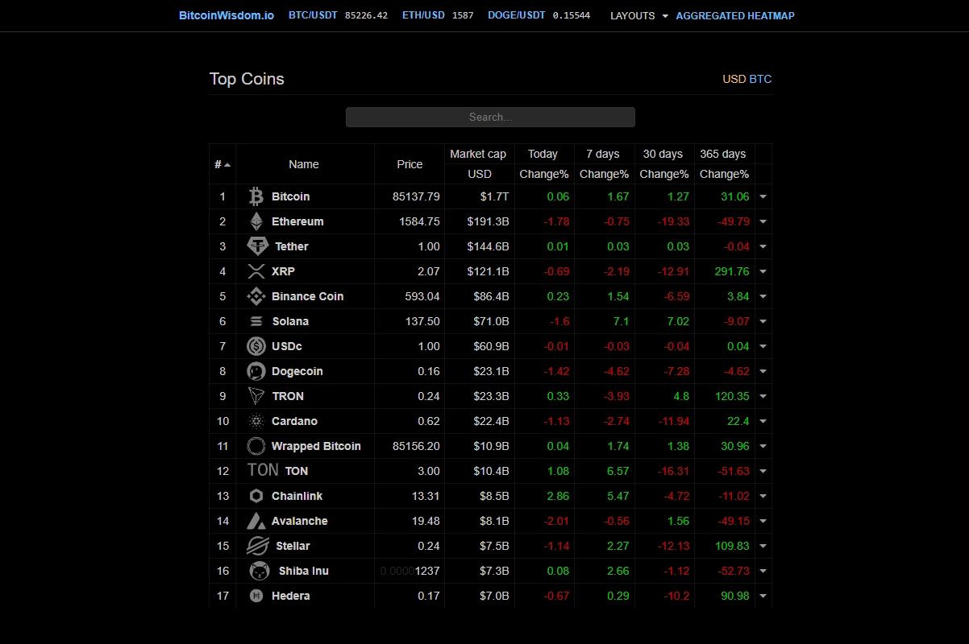Open the Shiba Inu name link
The image size is (969, 644).
pos(304,571)
